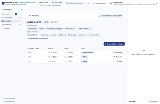
Task: Expand the Lernpfad panel with ausklappen
Action: point(153,101)
